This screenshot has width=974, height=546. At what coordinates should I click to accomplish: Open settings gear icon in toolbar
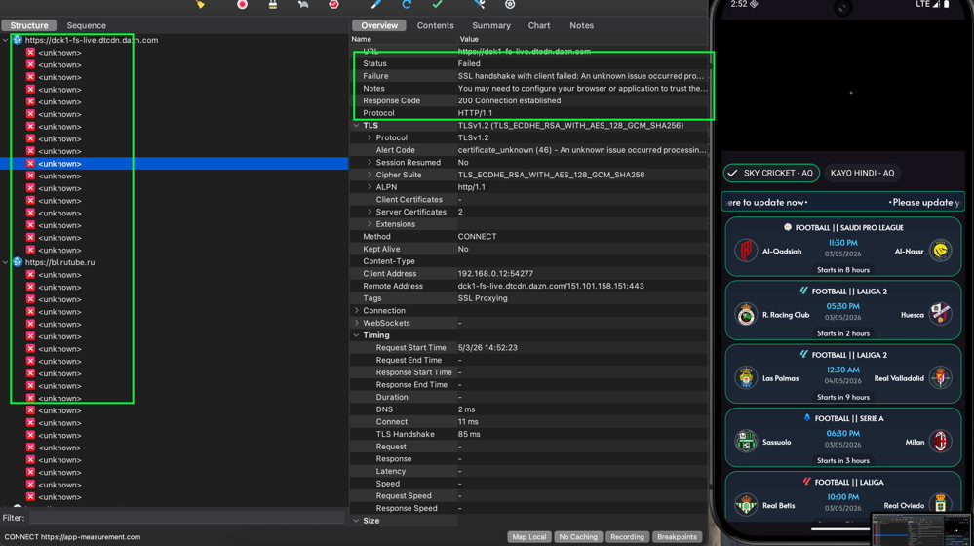pos(510,4)
